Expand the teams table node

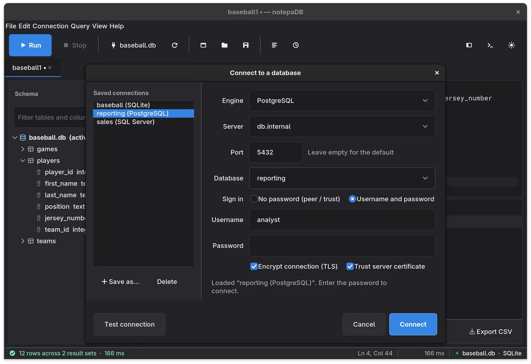[23, 241]
